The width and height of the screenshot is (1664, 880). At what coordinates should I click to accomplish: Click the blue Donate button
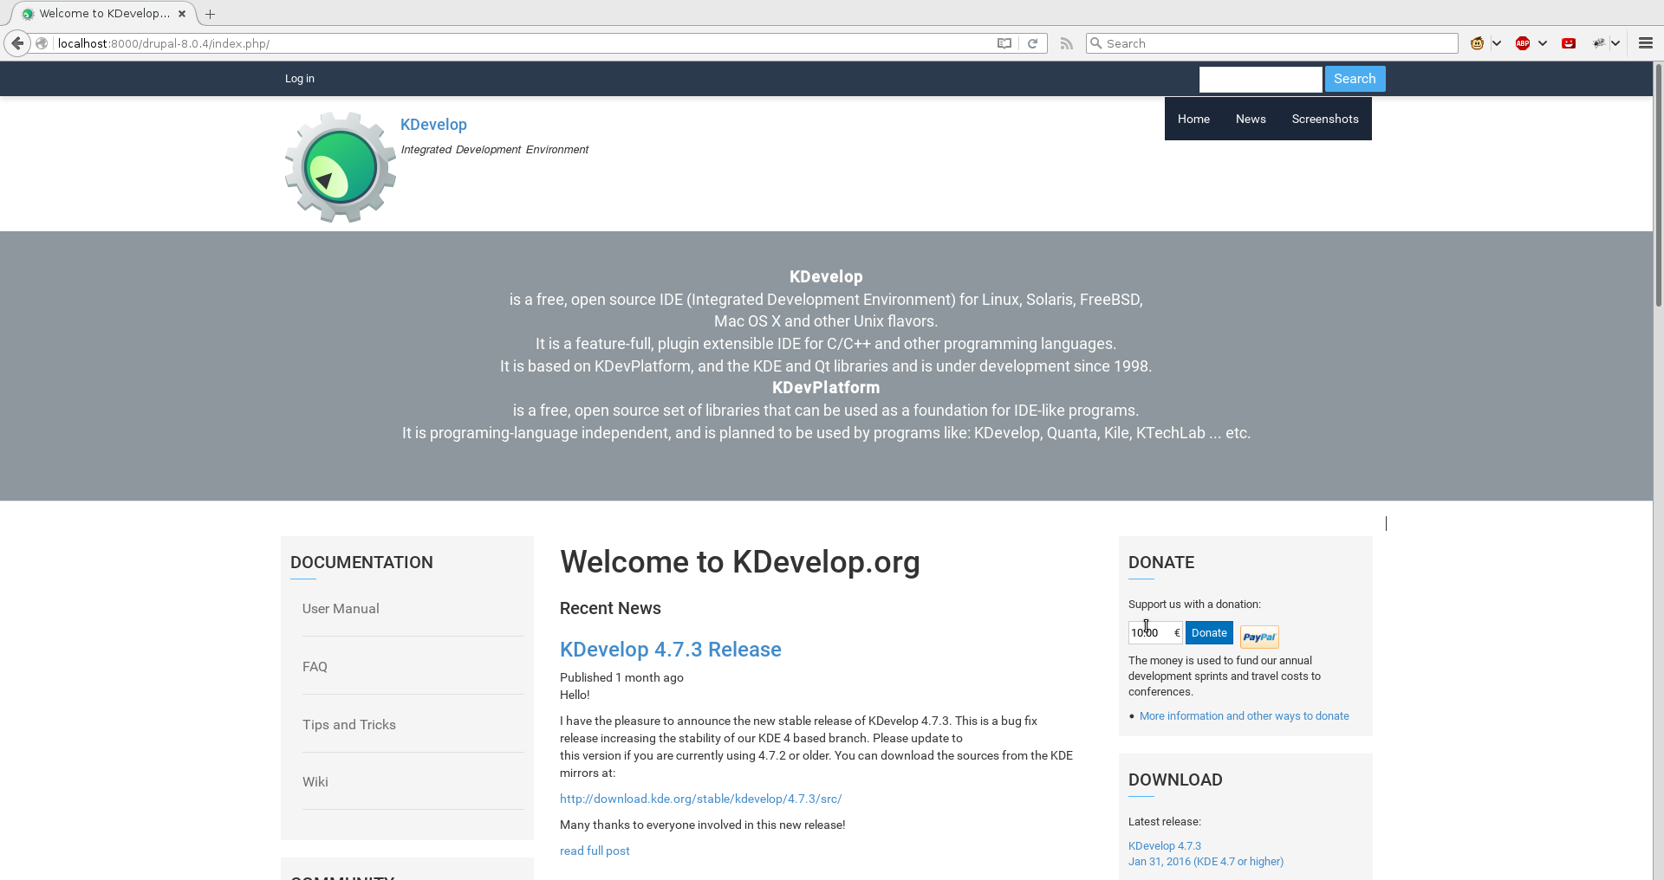tap(1209, 633)
